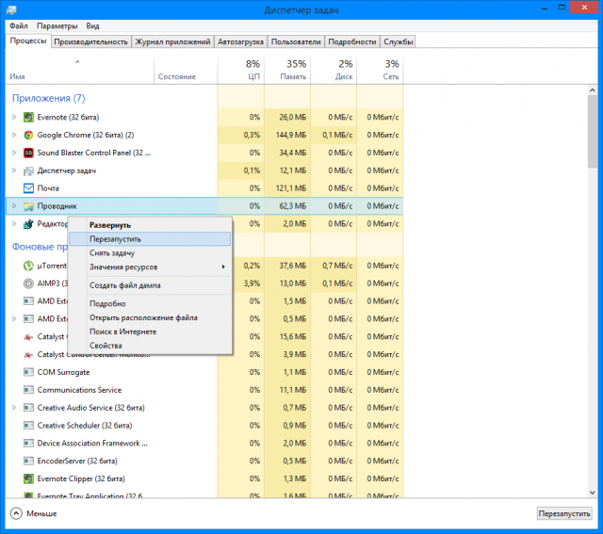
Task: Open the Значения ресурсов submenu arrow
Action: (223, 267)
